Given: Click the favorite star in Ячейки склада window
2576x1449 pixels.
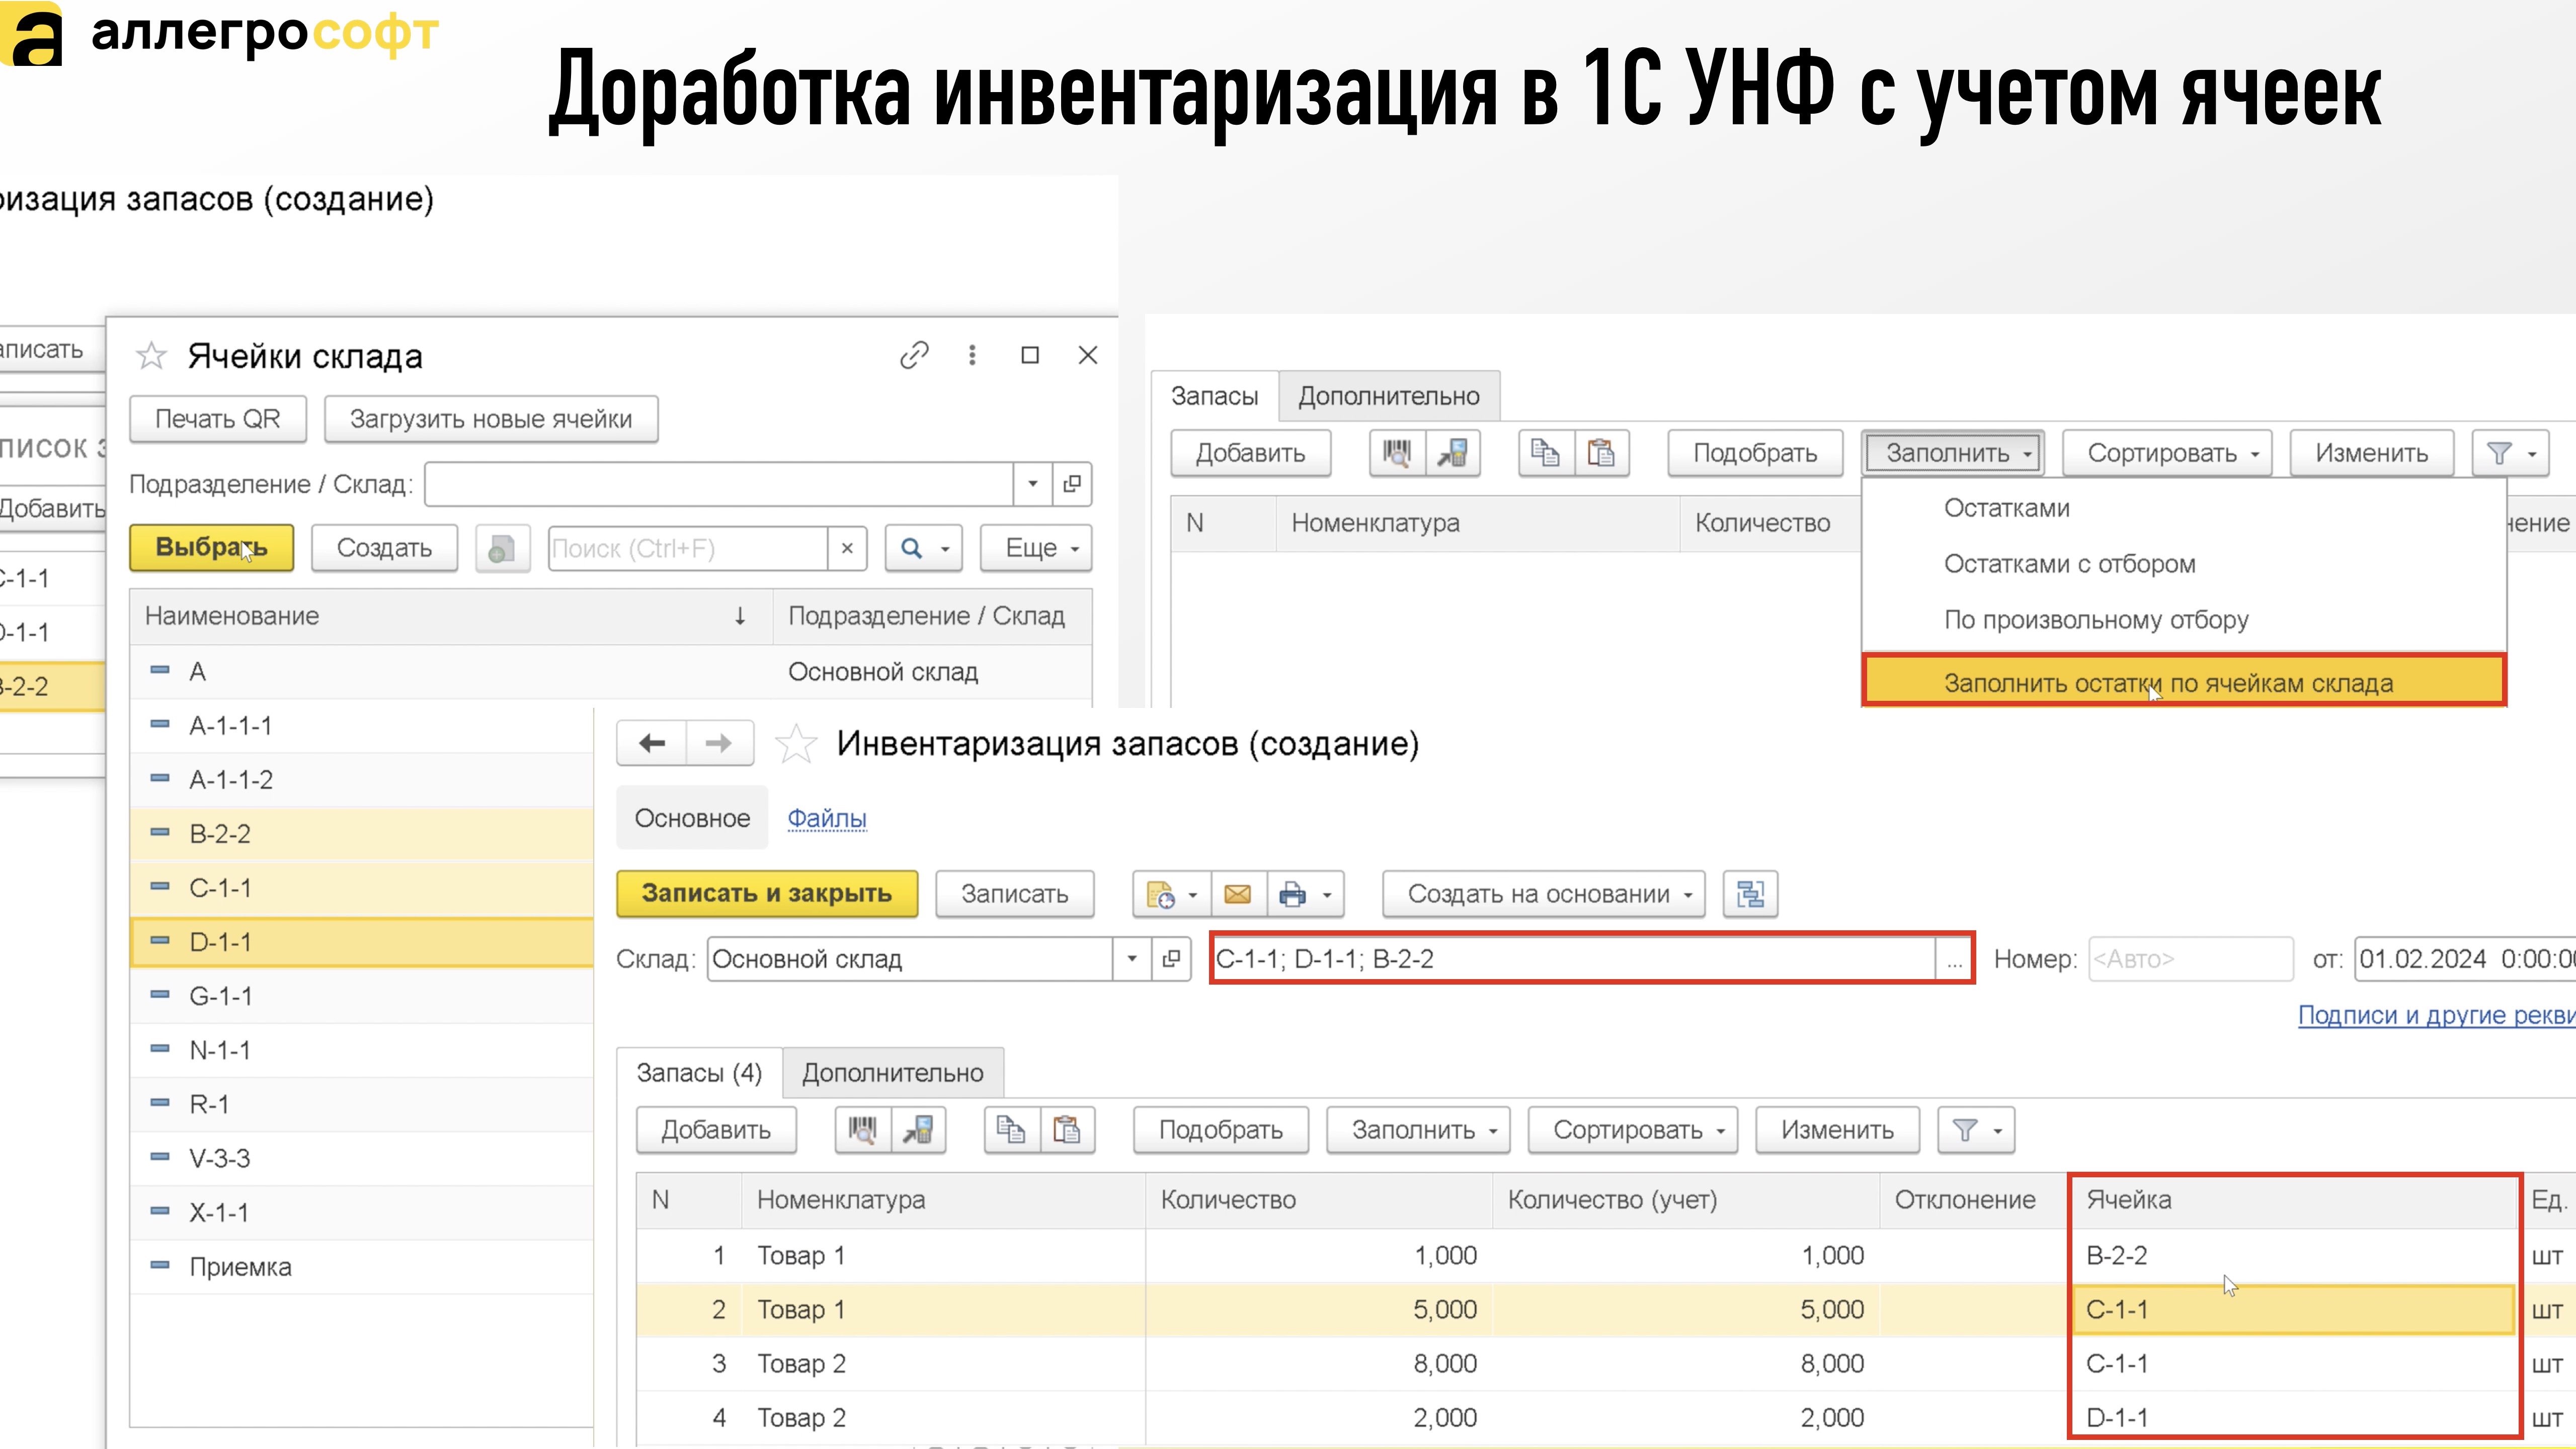Looking at the screenshot, I should [151, 356].
